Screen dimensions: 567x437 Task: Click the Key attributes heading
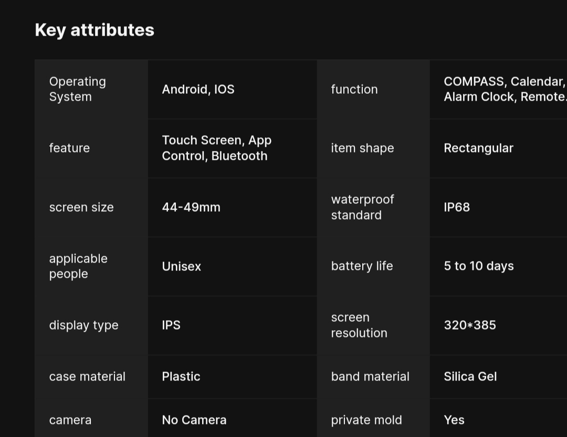[x=94, y=30]
